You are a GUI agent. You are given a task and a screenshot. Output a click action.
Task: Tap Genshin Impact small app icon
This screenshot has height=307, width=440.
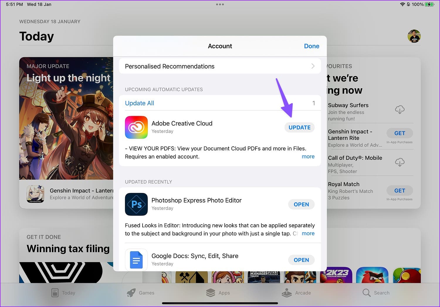click(x=35, y=194)
